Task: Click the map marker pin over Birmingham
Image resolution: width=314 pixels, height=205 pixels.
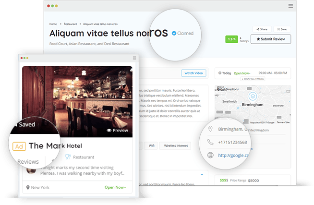Action: 253,96
